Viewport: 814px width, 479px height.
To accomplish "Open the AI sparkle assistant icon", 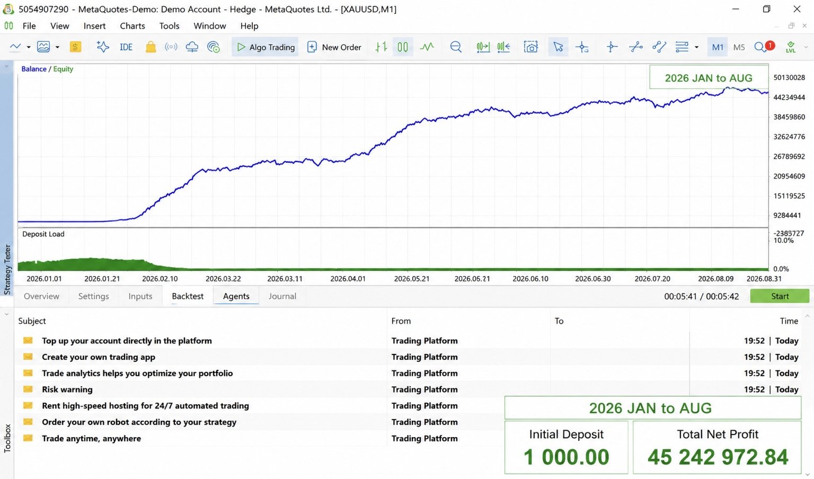I will point(103,47).
